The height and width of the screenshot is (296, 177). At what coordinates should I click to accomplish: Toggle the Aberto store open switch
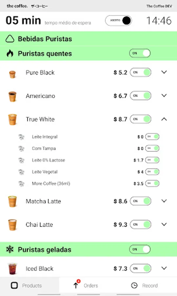point(119,21)
